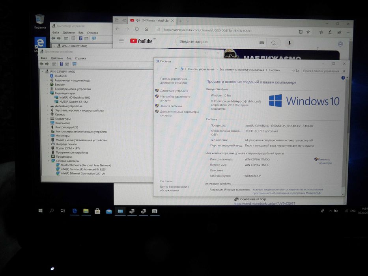
Task: Open Центр безопасности и обслуживания link
Action: tap(175, 188)
